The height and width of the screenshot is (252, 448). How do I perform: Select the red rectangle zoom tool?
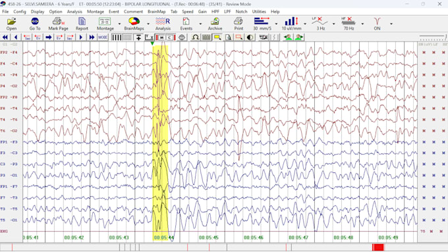239,38
